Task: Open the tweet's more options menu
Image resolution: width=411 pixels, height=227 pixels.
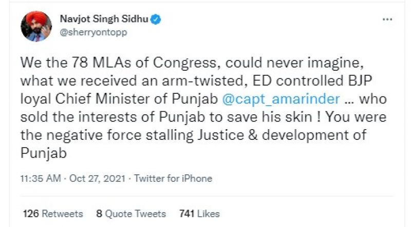Action: coord(388,19)
